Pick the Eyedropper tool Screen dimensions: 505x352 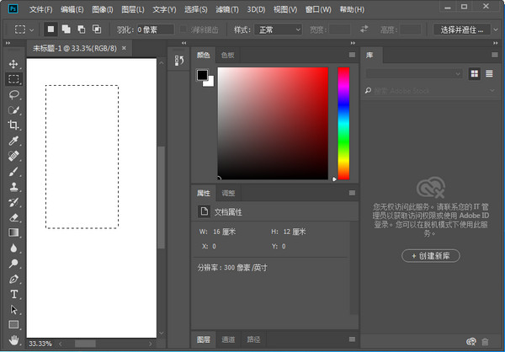13,141
